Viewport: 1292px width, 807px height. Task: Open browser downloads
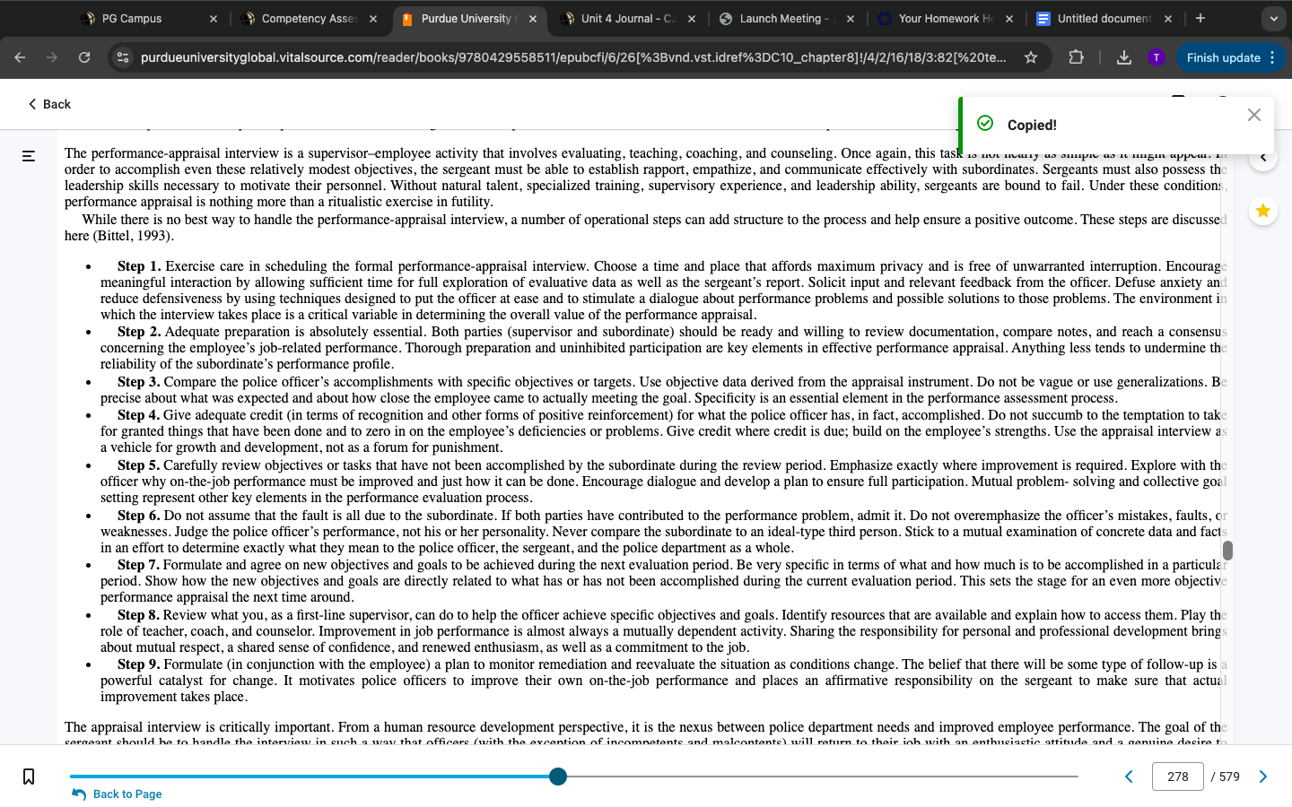[1123, 57]
